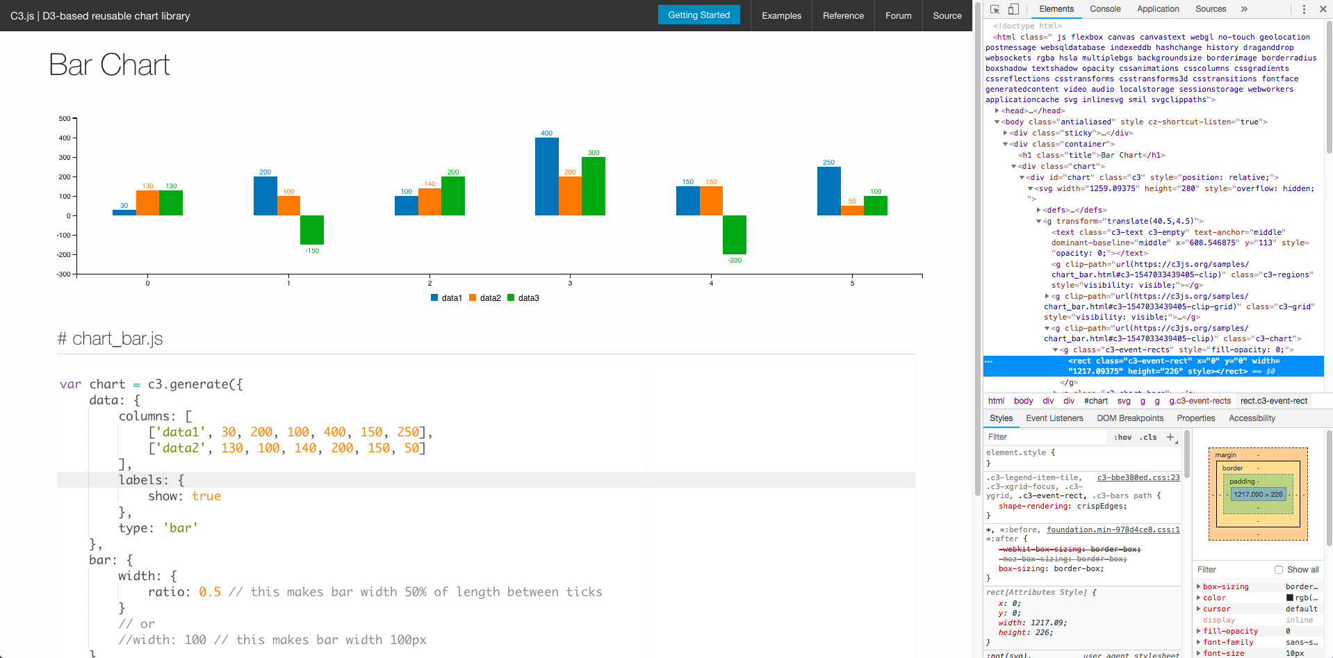This screenshot has width=1333, height=658.
Task: Select the #chart breadcrumb item
Action: (1096, 401)
